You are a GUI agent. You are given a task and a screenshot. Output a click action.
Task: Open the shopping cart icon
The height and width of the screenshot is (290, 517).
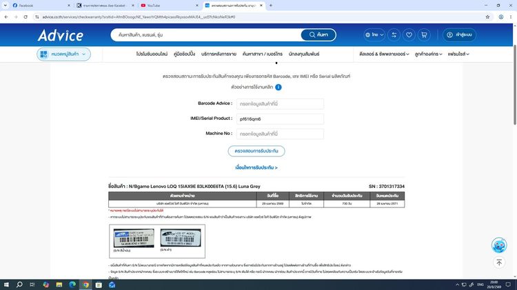coord(424,34)
